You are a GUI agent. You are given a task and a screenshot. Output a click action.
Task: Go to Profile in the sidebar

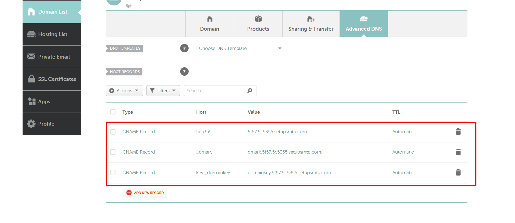52,124
